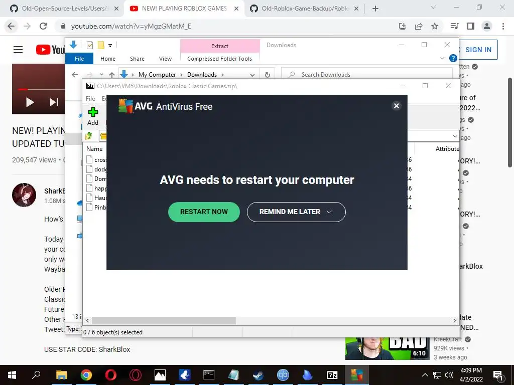Open the dropdown arrow on REMIND ME LATER
This screenshot has height=385, width=514.
click(329, 212)
